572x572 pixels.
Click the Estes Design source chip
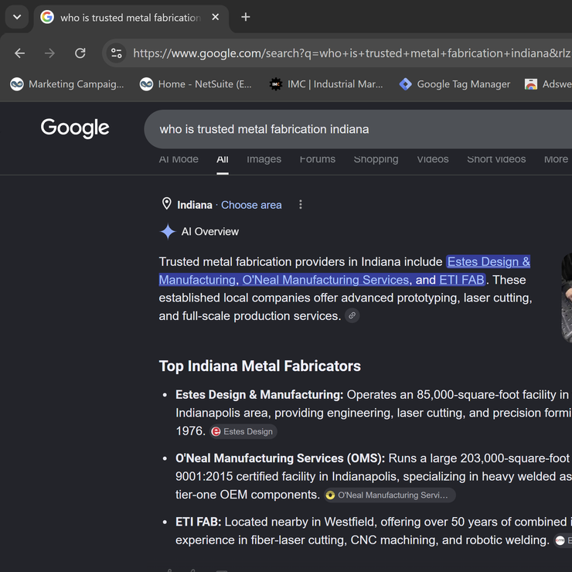point(243,432)
